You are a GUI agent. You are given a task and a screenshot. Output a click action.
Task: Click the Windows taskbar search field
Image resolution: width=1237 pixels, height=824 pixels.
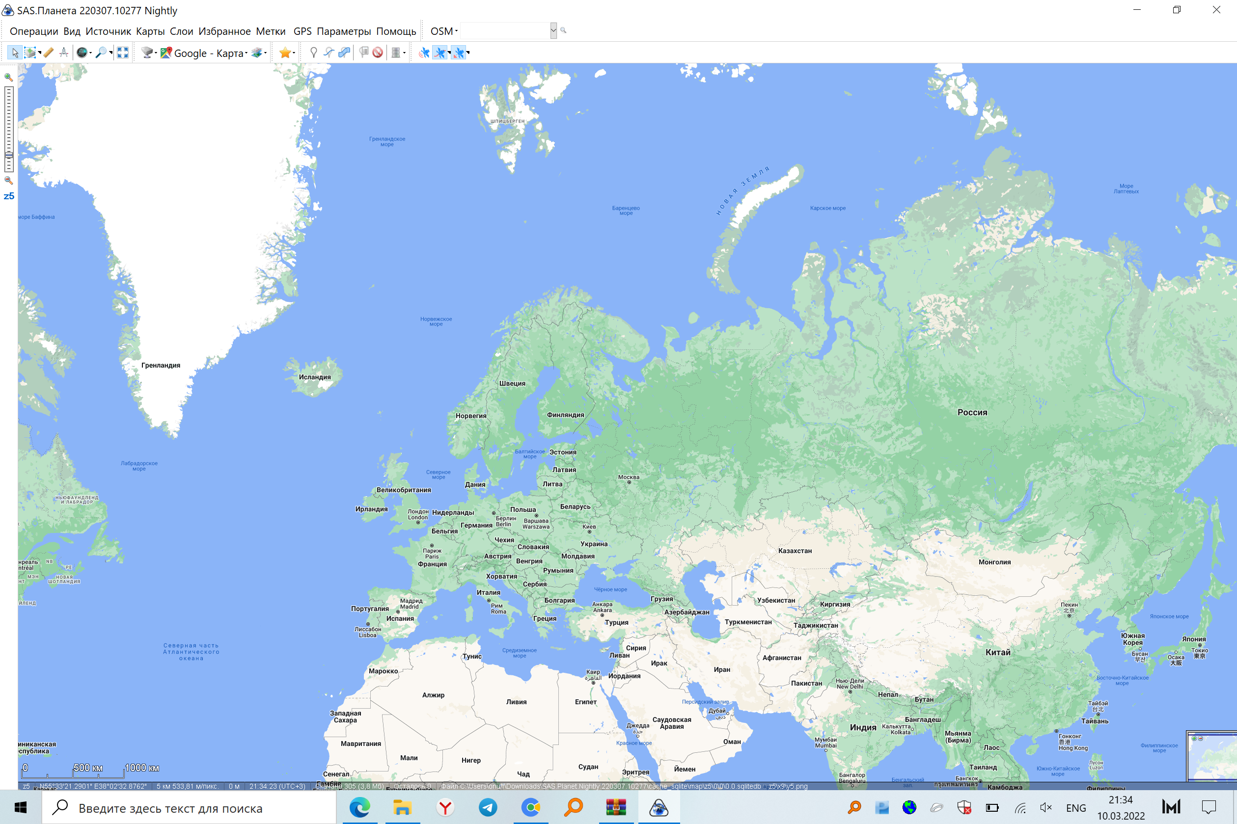pos(189,808)
